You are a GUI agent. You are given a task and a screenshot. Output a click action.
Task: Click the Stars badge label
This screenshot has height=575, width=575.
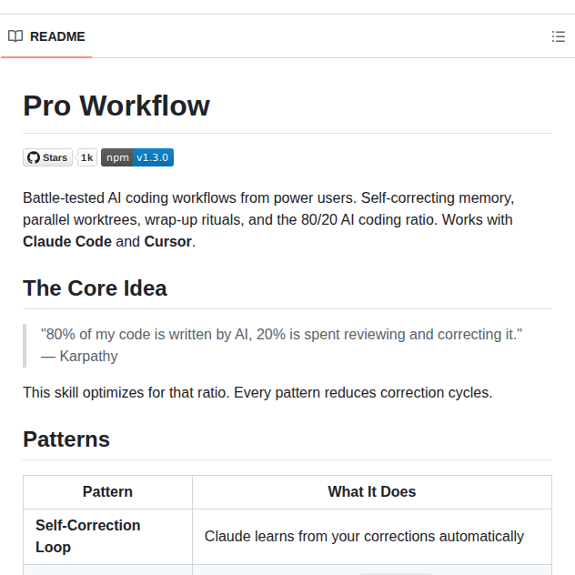coord(55,157)
